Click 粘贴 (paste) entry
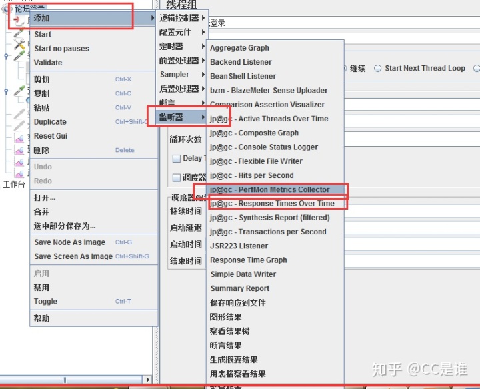Screen dimensions: 480x389 (x=94, y=108)
